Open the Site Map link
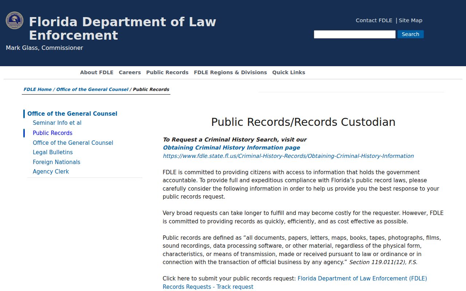Screen dimensions: 466x291 click(x=410, y=20)
